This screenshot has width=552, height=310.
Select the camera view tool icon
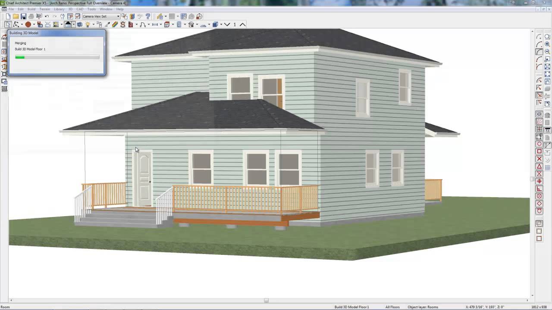point(80,25)
